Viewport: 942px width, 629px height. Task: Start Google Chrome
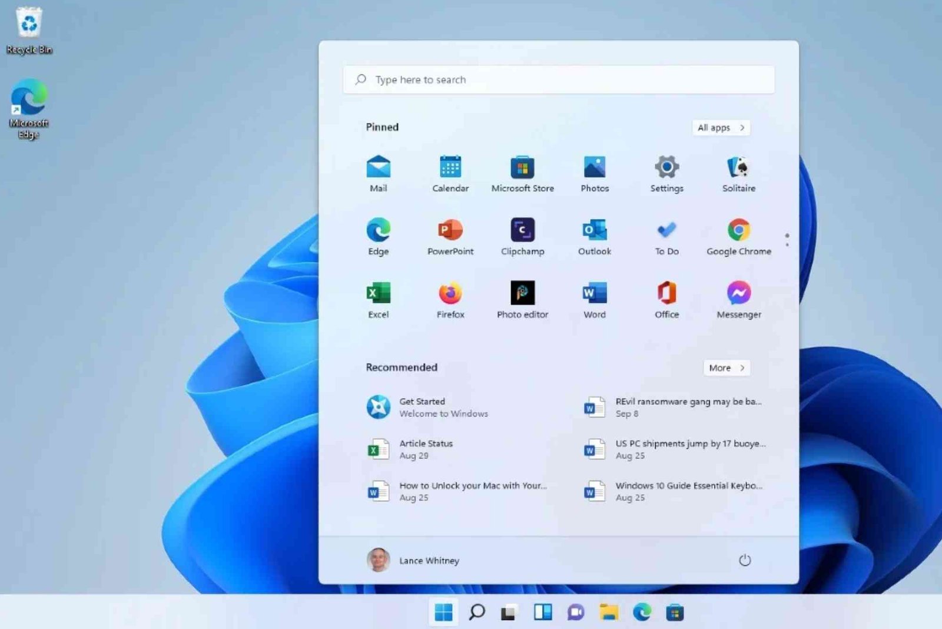[738, 236]
